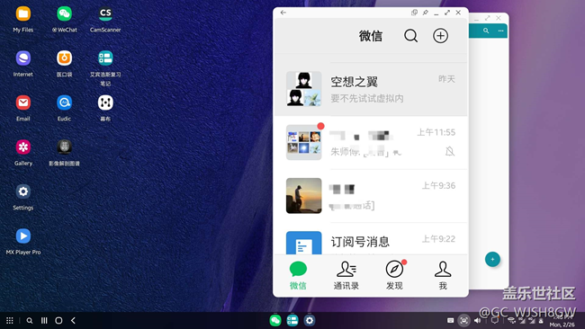Select WeChat in the taskbar
The width and height of the screenshot is (585, 329).
pyautogui.click(x=275, y=320)
